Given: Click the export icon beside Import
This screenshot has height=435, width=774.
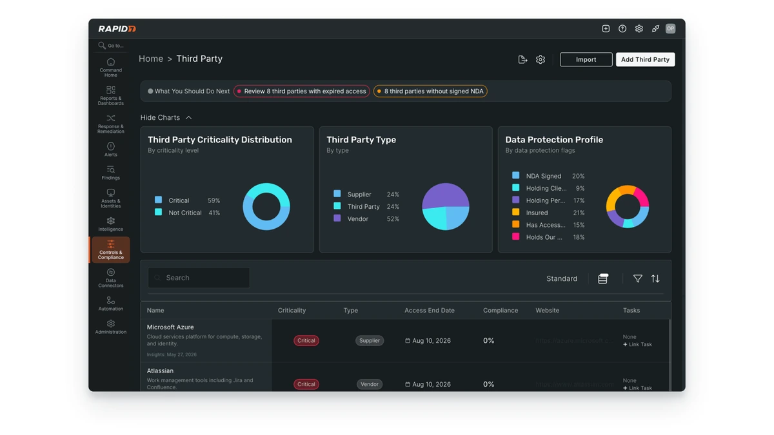Looking at the screenshot, I should [522, 59].
